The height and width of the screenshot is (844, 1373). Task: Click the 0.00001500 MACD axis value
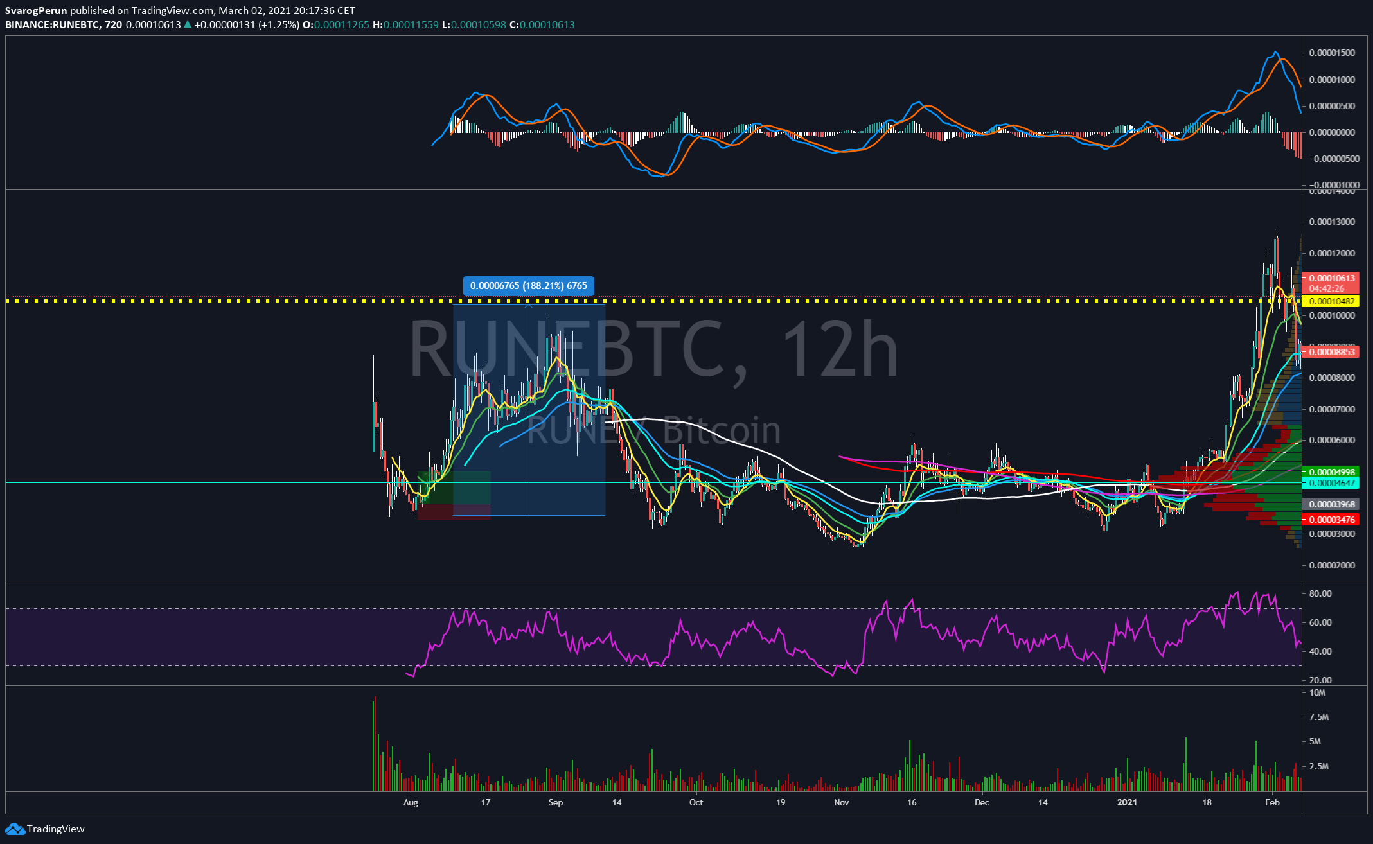(x=1332, y=53)
